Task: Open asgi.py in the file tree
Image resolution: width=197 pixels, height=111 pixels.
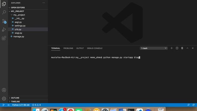Action: click(18, 22)
